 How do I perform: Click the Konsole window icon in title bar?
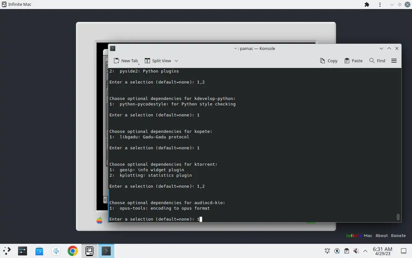[113, 48]
